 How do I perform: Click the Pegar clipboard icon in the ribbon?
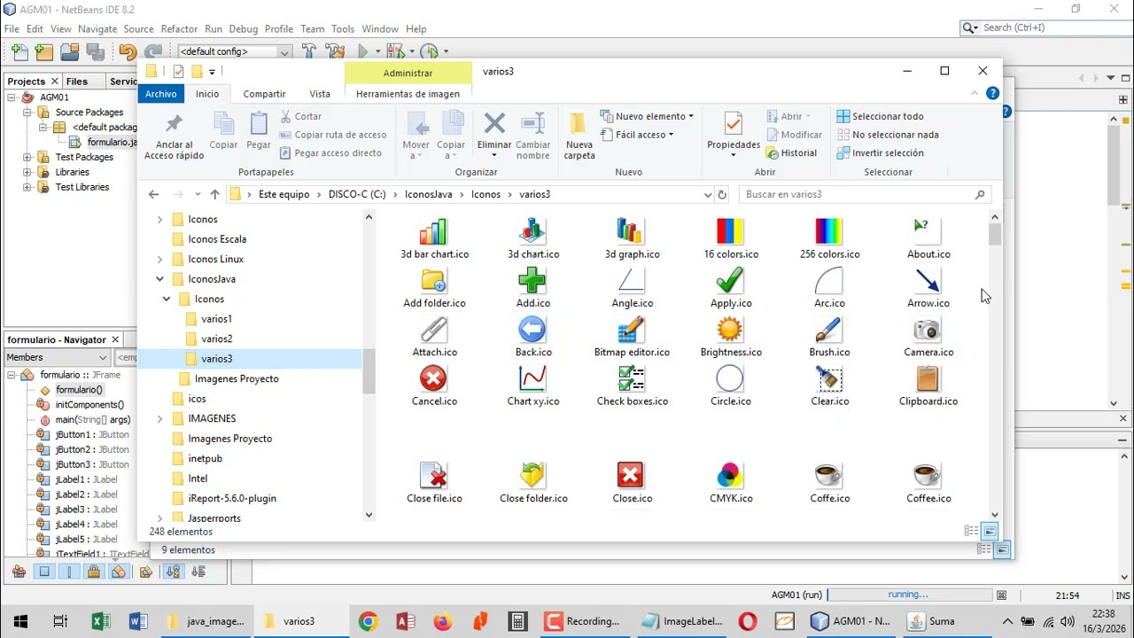pos(259,124)
